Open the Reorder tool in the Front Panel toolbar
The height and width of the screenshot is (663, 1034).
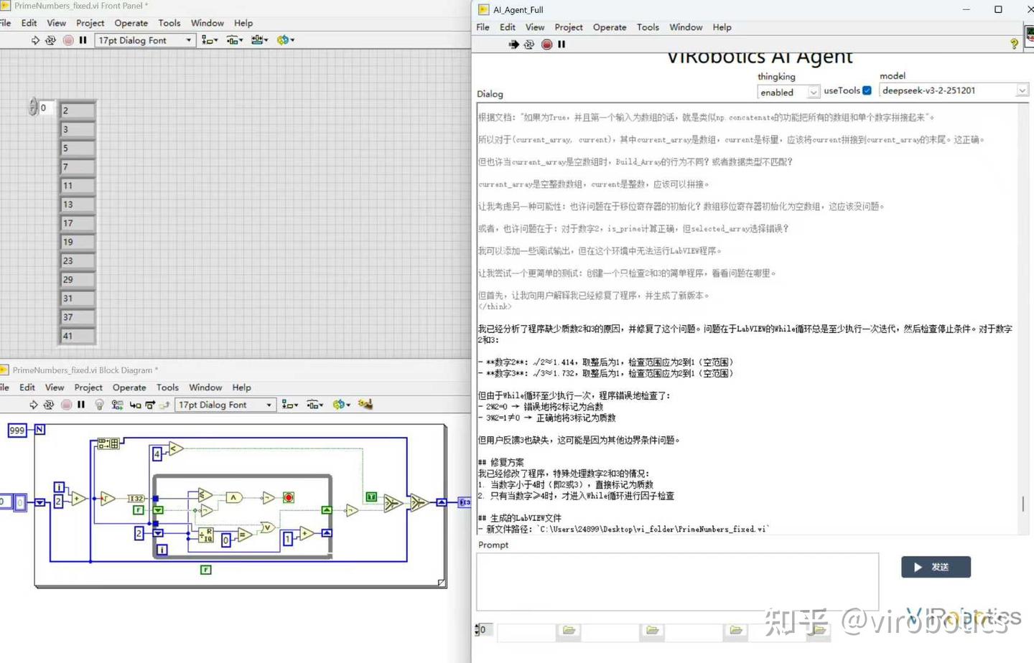click(x=286, y=40)
